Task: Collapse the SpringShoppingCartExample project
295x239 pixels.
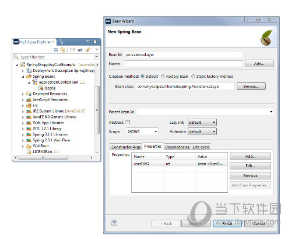Action: click(x=17, y=65)
